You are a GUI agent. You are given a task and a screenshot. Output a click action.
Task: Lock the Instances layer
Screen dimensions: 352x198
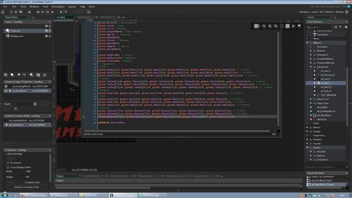point(50,31)
